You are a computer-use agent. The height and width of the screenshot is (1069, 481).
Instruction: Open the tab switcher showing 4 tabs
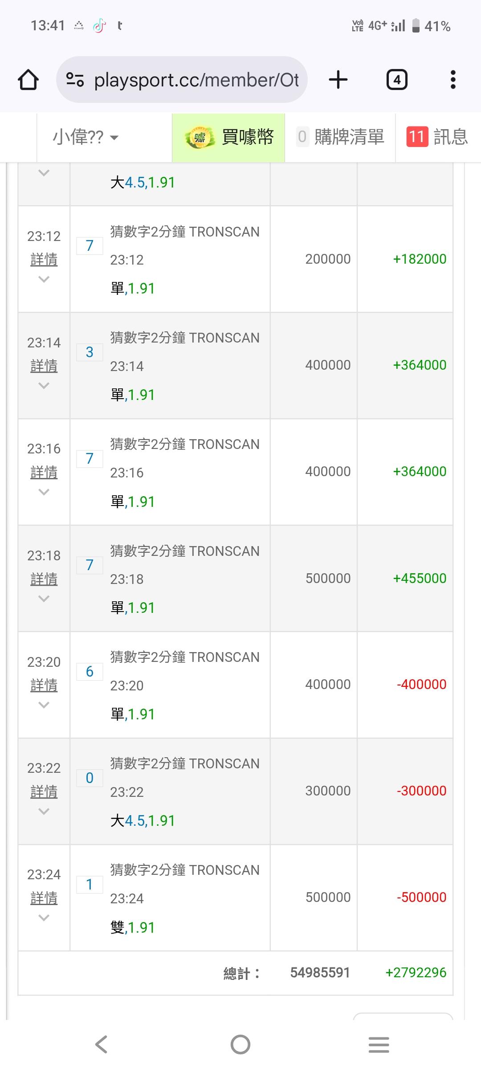point(396,80)
